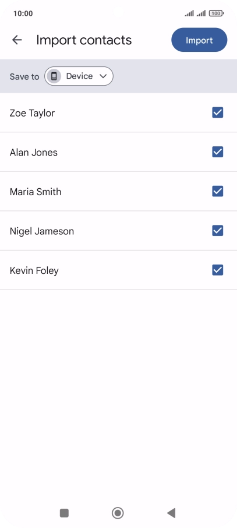Tap the clock in status bar

(x=23, y=13)
